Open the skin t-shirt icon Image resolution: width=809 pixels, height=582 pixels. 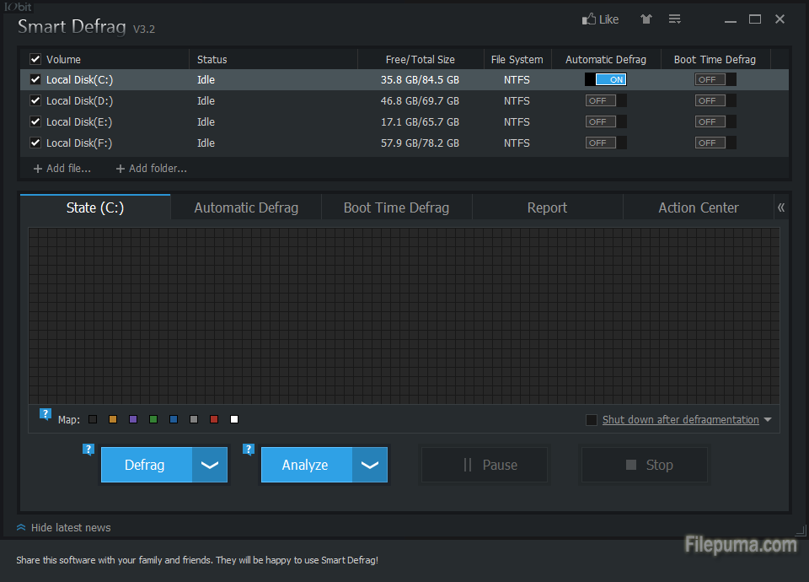point(646,19)
